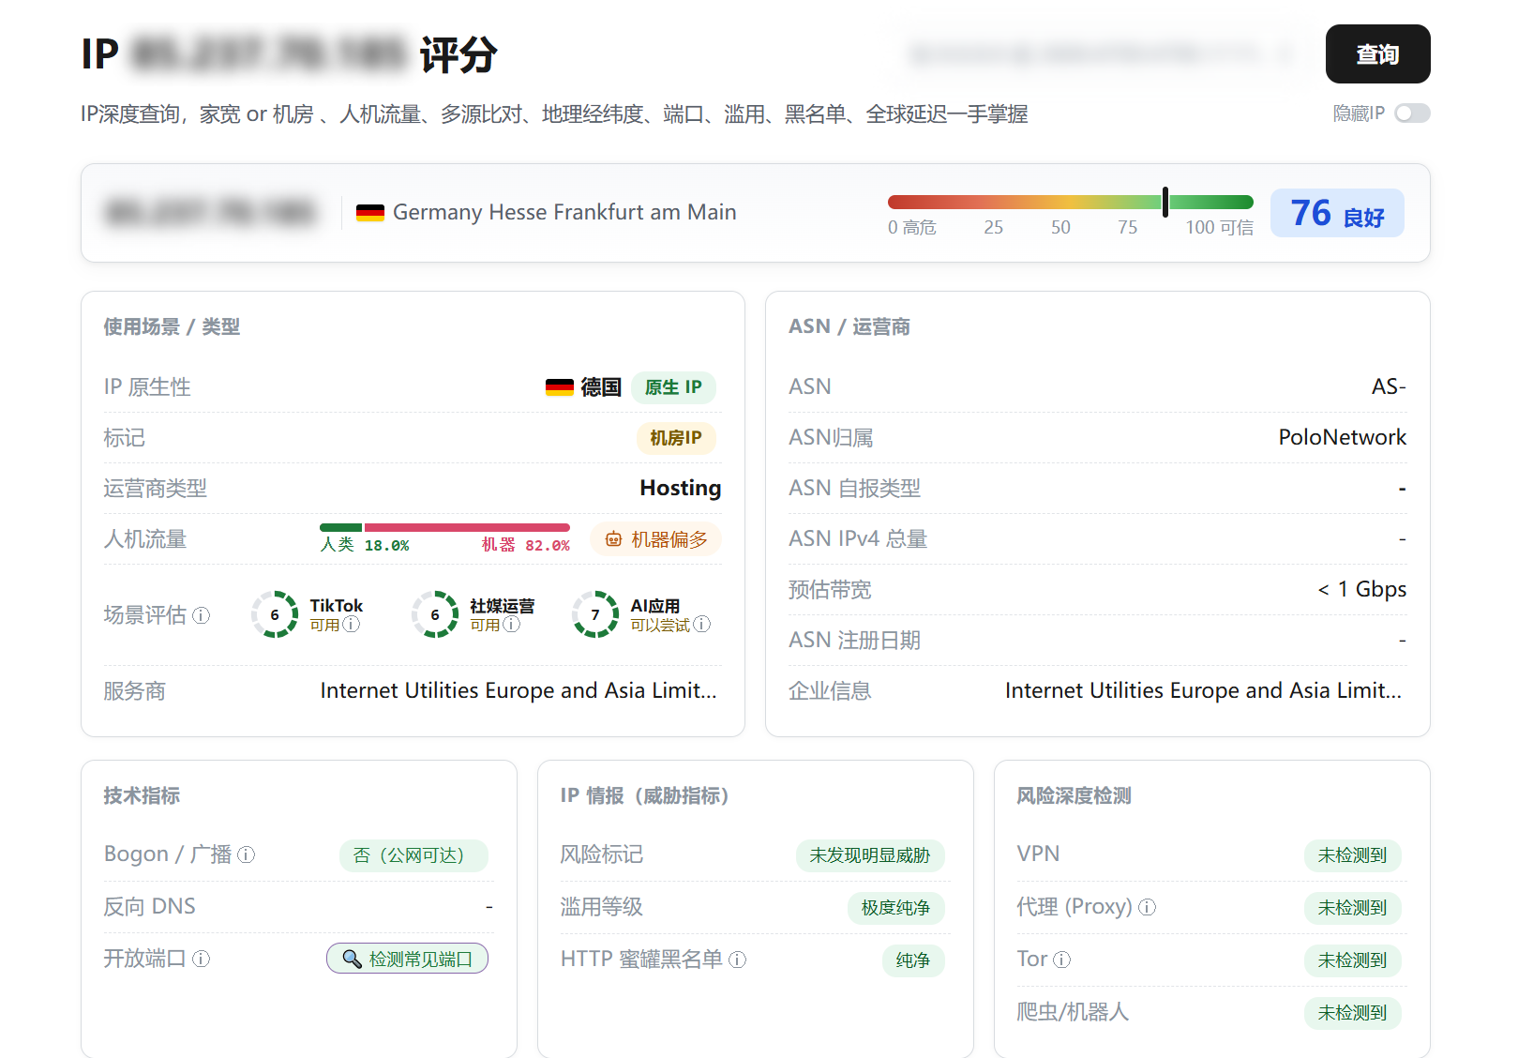Click the 纯净 honeypot blacklist badge

[x=913, y=960]
